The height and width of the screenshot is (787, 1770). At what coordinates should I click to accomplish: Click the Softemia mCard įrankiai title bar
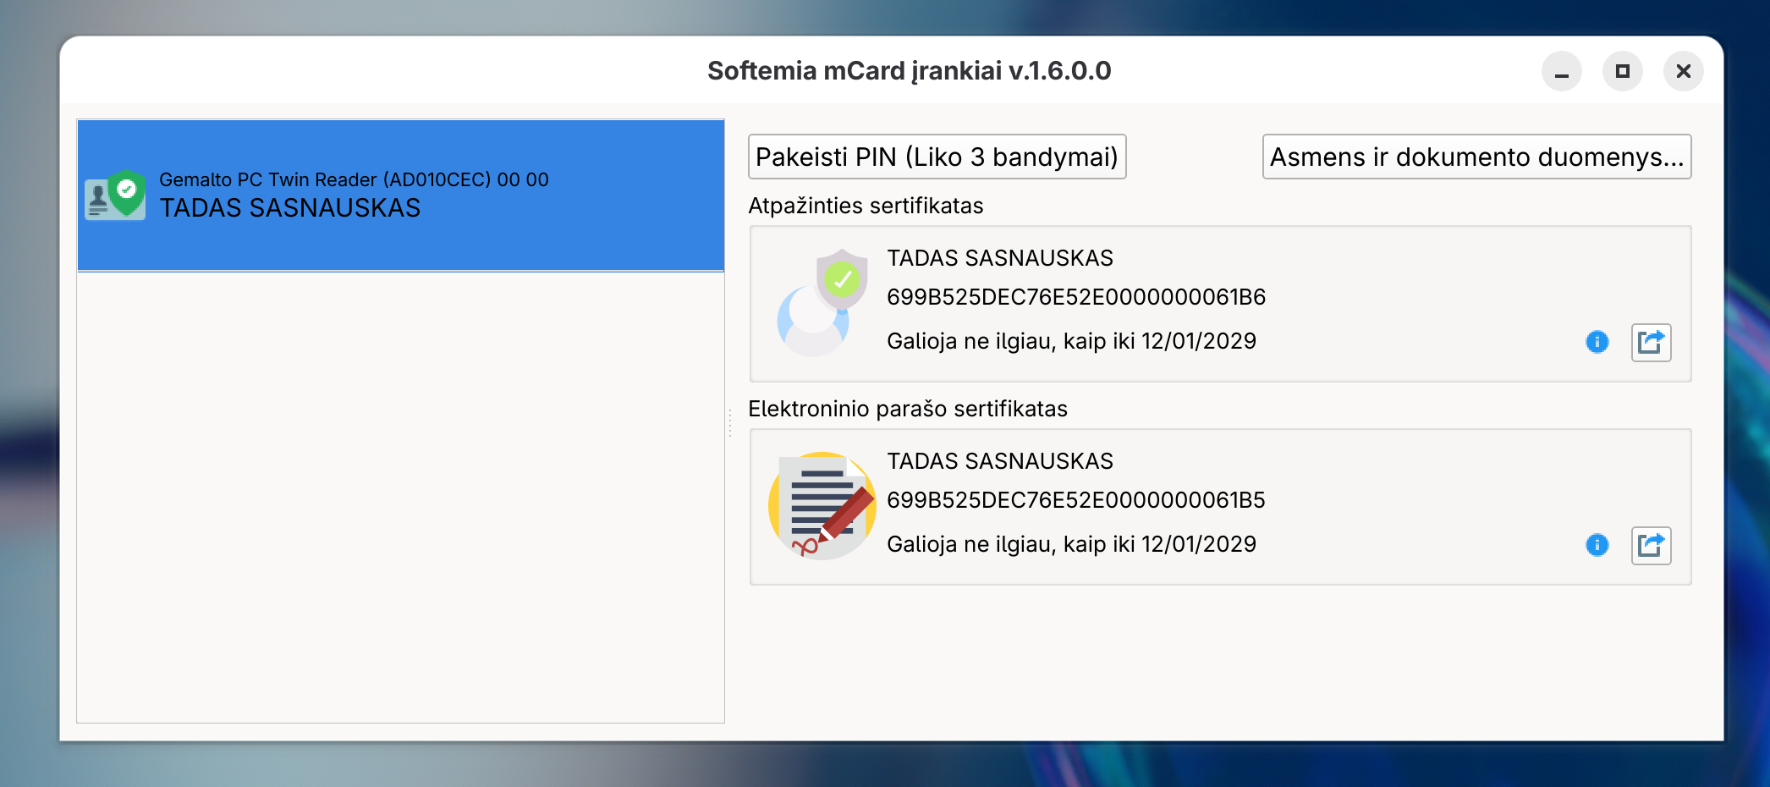908,71
